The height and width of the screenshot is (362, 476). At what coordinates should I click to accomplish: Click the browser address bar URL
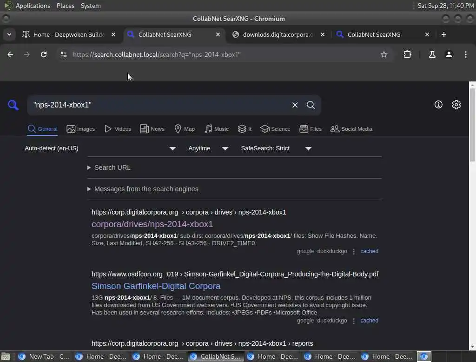[157, 54]
